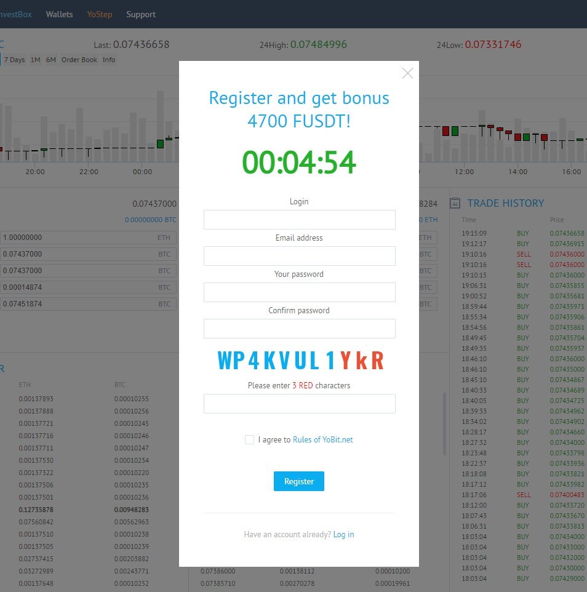Click the 24Low value 0.07331746

point(493,44)
